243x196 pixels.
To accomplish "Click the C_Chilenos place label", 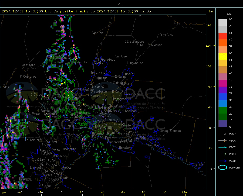I will (28, 77).
